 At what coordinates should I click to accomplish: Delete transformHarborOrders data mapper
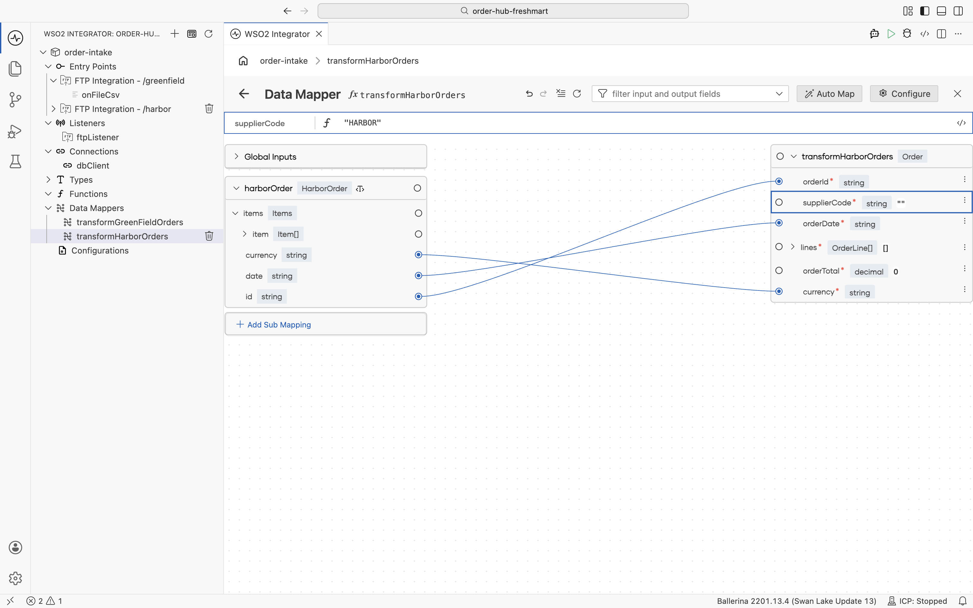[x=209, y=236]
